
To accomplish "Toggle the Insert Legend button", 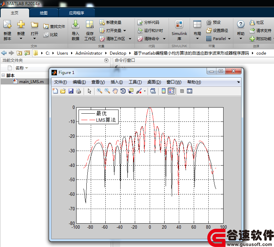I will pyautogui.click(x=171, y=91).
